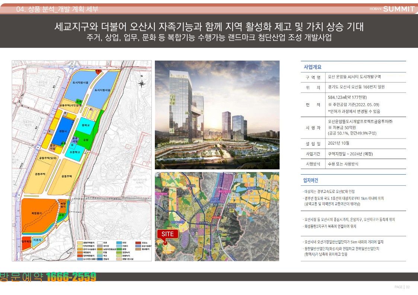The image size is (418, 295).
Task: Click the 'PAGE | 32' page number
Action: (402, 287)
